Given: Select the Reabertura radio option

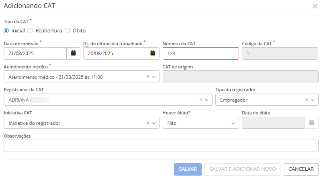Looking at the screenshot, I should point(30,30).
